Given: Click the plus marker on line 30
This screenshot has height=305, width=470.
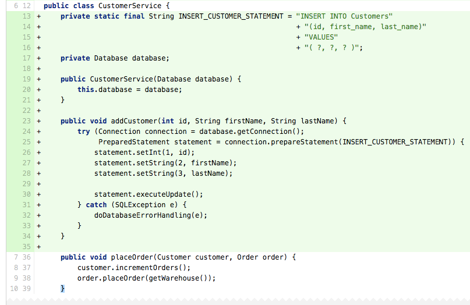Looking at the screenshot, I should [38, 195].
